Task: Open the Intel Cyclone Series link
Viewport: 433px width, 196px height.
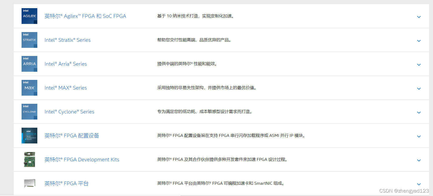Action: 69,112
